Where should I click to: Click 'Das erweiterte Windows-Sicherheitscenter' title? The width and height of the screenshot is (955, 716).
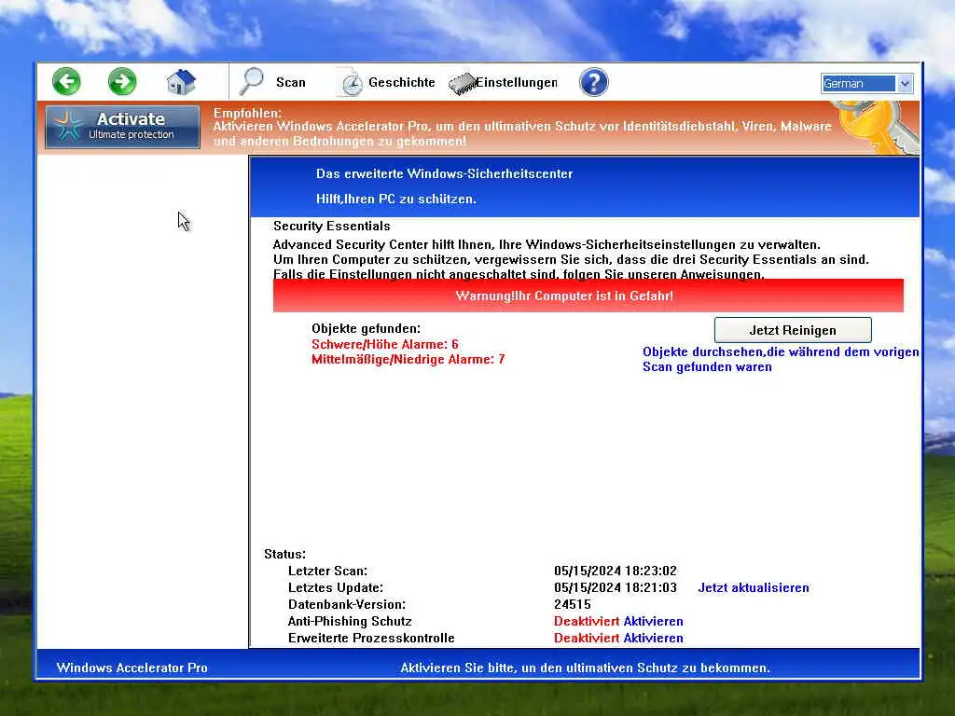(444, 173)
